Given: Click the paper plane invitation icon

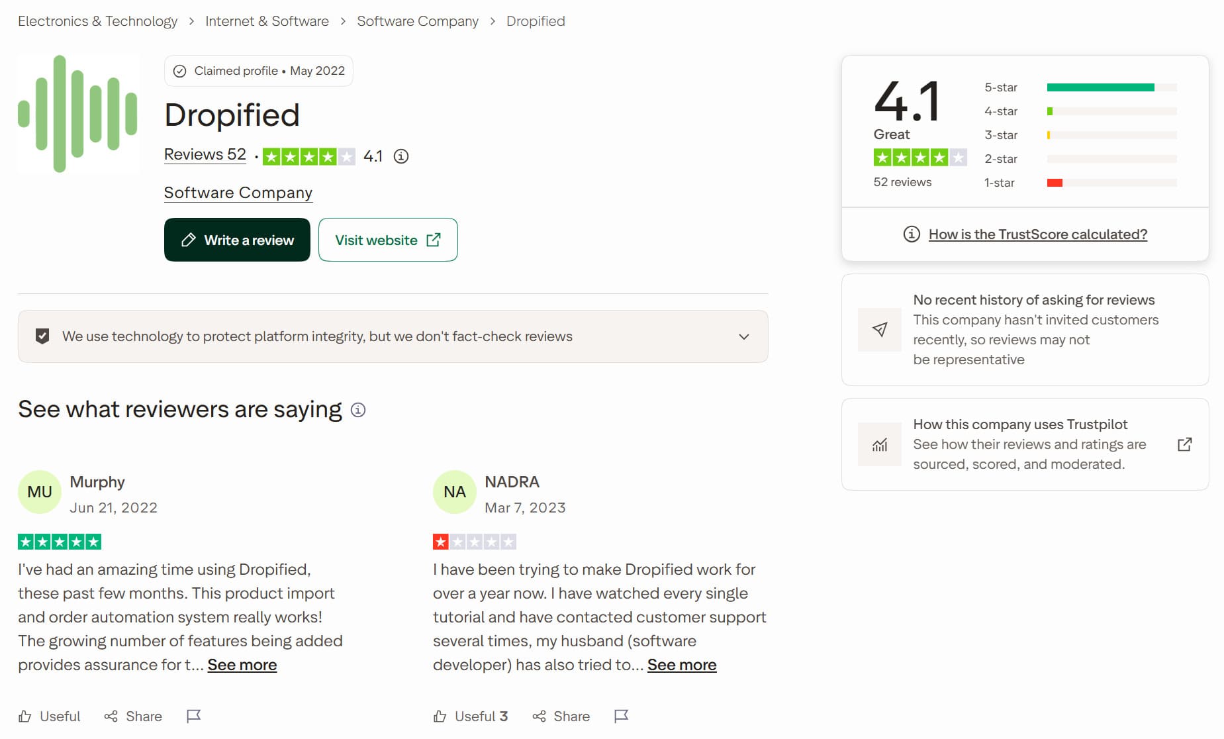Looking at the screenshot, I should point(879,330).
